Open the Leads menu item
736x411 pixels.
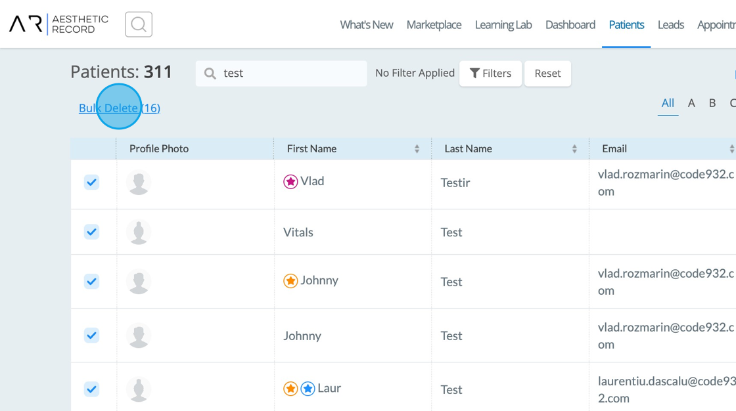click(x=670, y=25)
